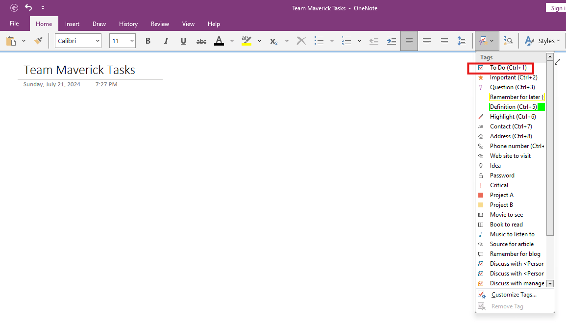Apply the Definition (Ctrl+5) tag

pos(511,106)
